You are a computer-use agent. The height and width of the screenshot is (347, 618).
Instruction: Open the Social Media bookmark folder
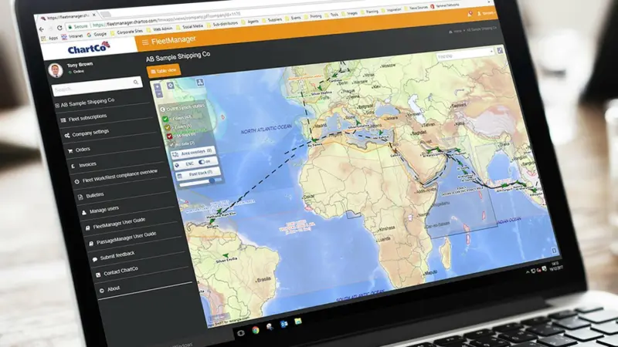pos(189,27)
